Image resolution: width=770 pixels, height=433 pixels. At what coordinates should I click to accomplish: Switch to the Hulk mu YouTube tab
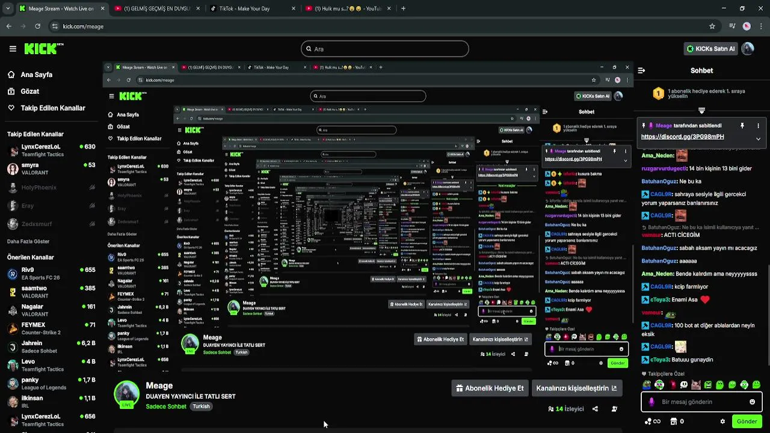click(348, 8)
